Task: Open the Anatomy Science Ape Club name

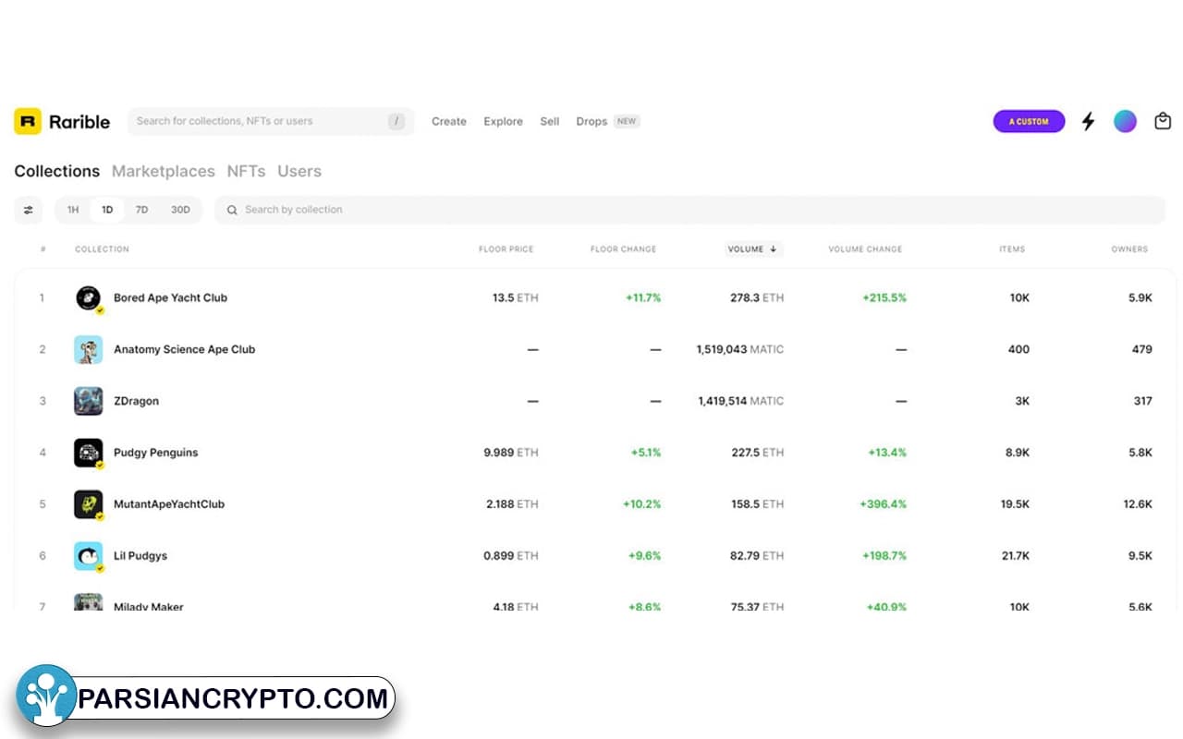Action: click(x=184, y=349)
